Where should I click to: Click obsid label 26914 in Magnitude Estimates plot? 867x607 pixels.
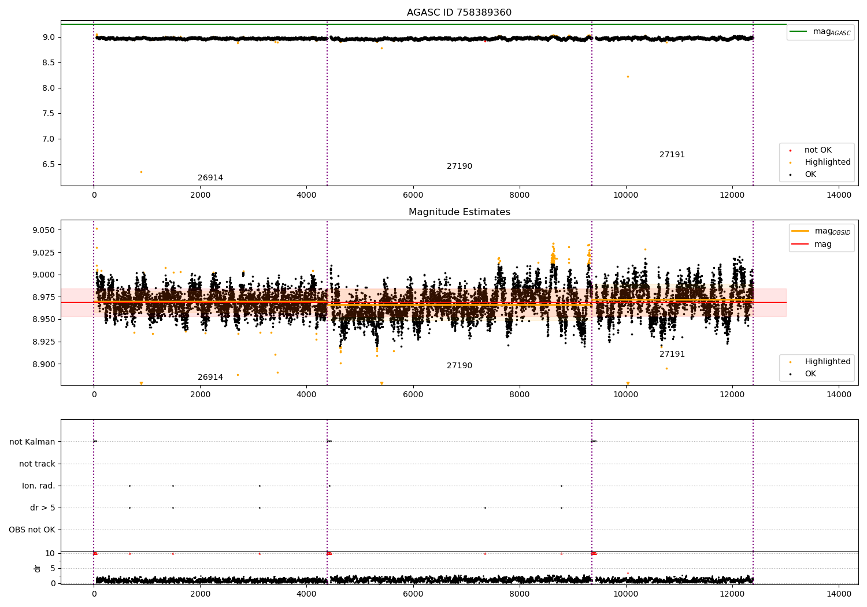[210, 377]
